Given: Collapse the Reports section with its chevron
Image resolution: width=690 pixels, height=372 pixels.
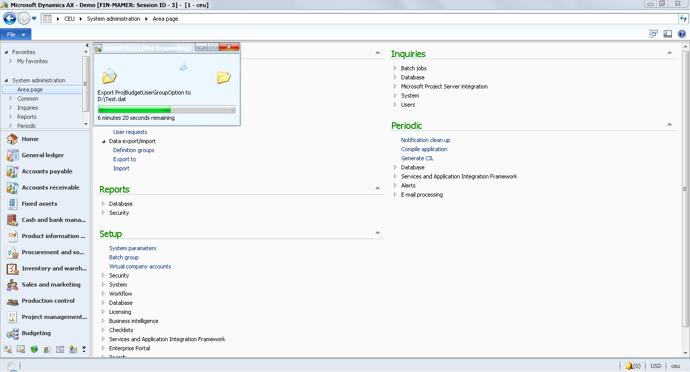Looking at the screenshot, I should click(377, 189).
